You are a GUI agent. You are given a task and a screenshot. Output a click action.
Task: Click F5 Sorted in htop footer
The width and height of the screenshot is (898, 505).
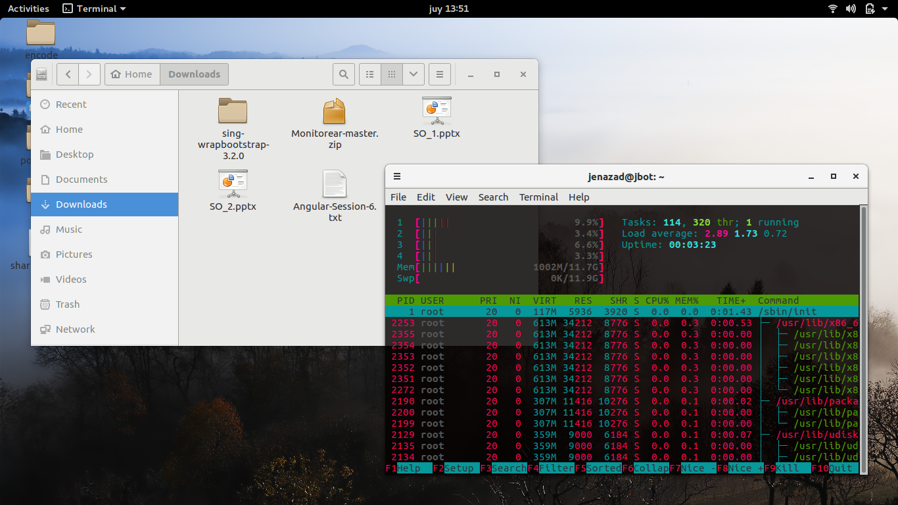click(x=598, y=468)
